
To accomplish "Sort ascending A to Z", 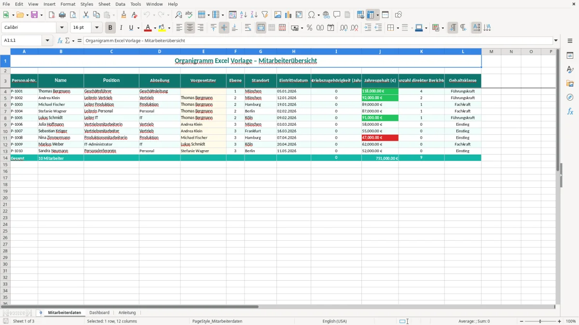I will click(x=244, y=15).
